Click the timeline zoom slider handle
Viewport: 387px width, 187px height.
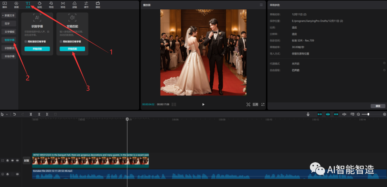(x=368, y=114)
